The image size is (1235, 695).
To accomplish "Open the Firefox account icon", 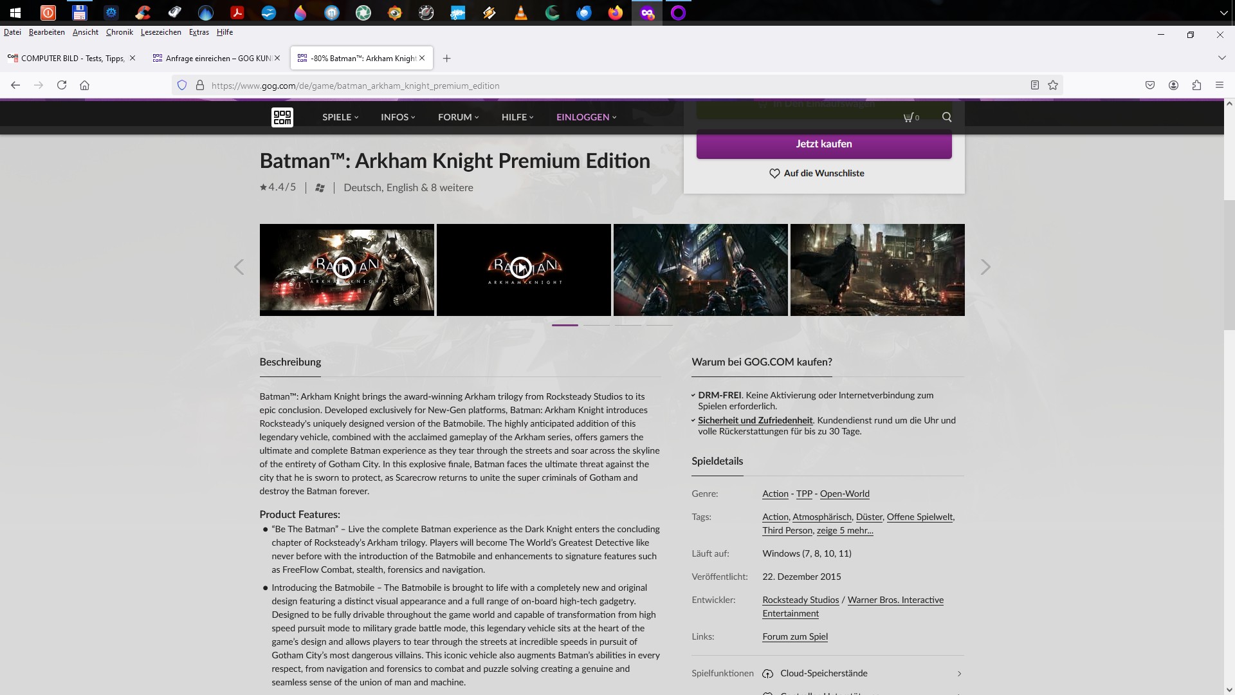I will (1173, 85).
